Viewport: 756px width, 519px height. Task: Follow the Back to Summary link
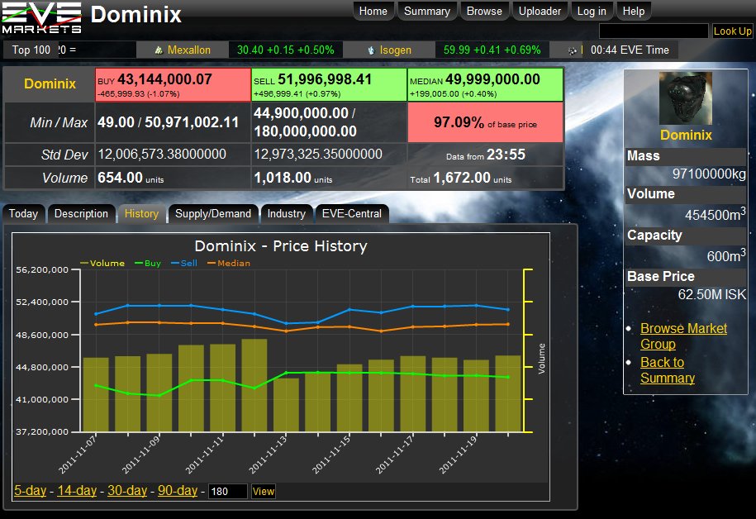click(668, 370)
